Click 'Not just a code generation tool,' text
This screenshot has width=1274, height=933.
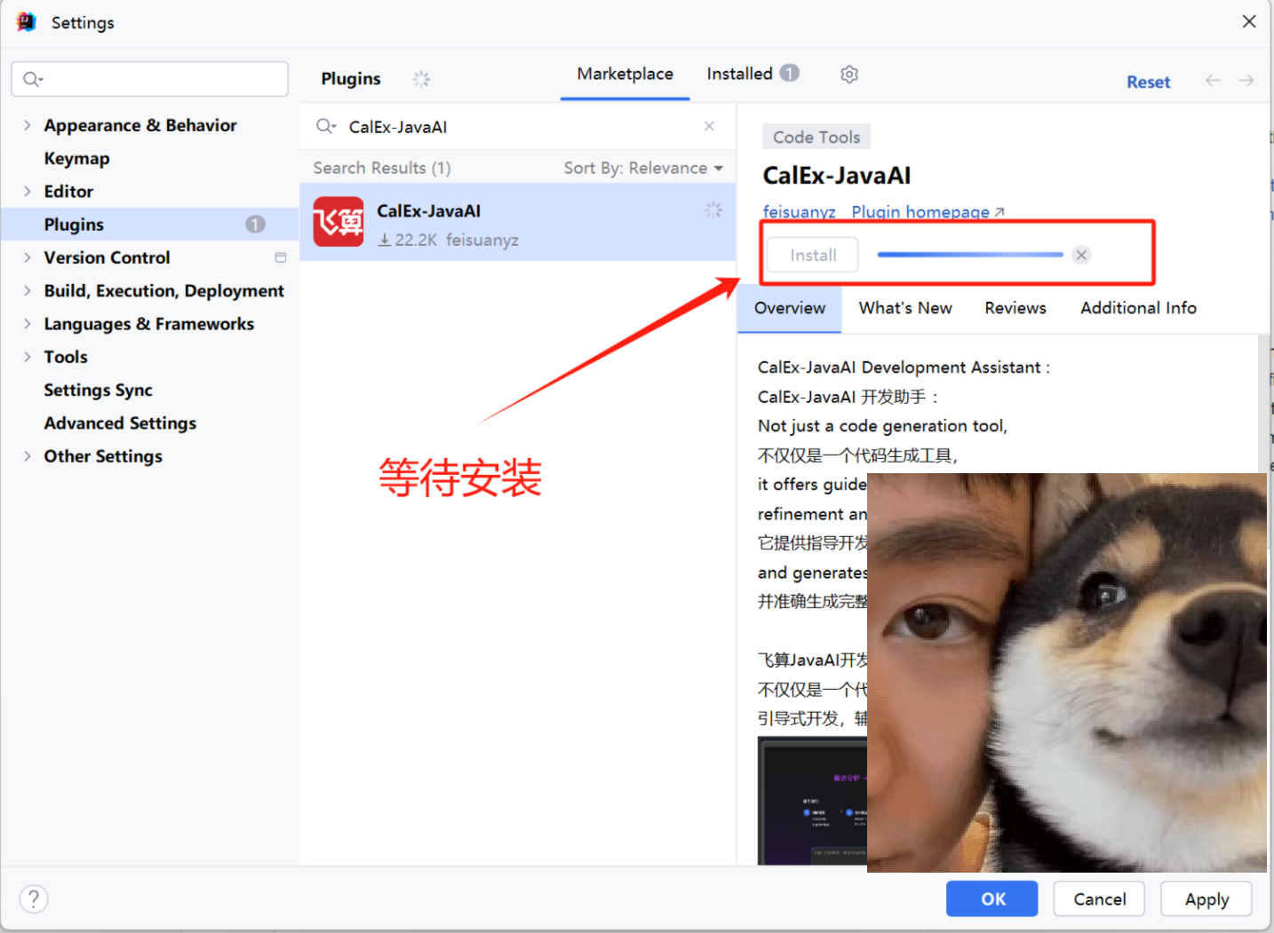click(882, 426)
